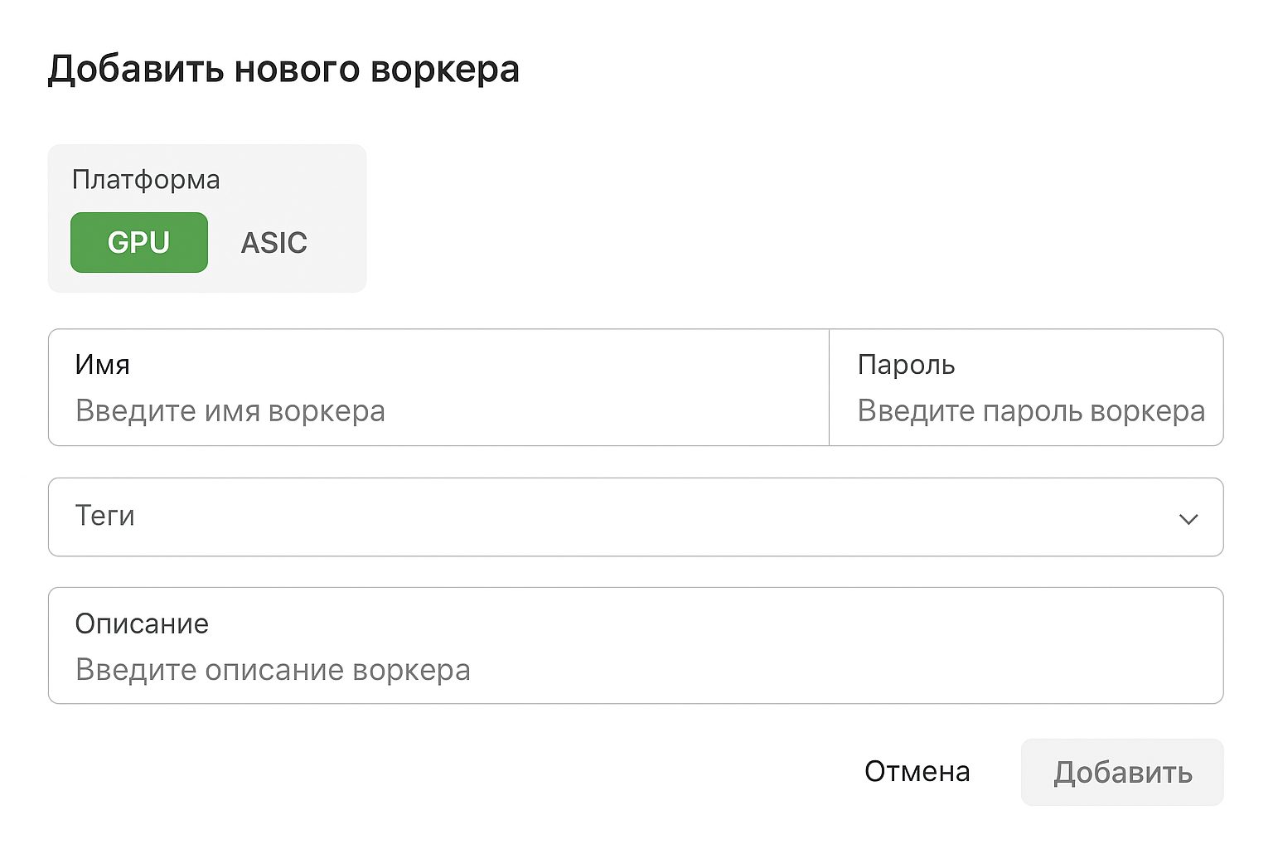
Task: Click the Введите описание воркера placeholder
Action: point(273,669)
